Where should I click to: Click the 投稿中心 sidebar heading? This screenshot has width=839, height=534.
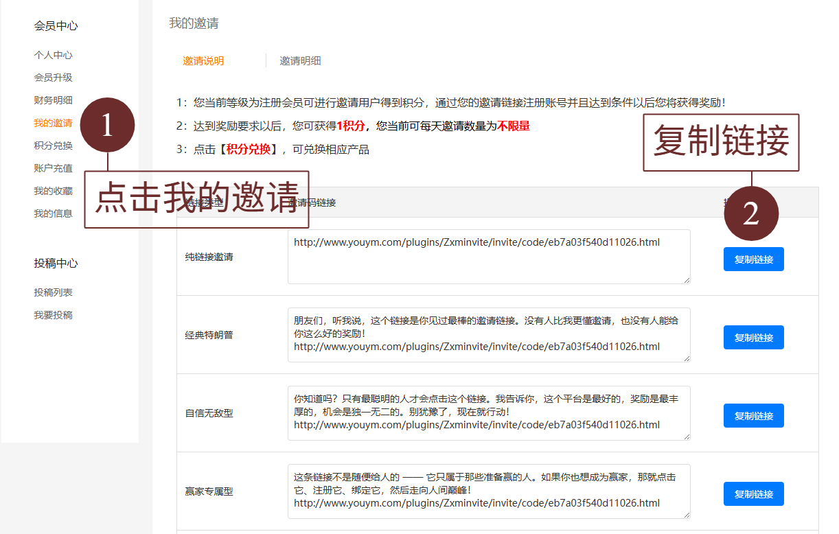(56, 264)
